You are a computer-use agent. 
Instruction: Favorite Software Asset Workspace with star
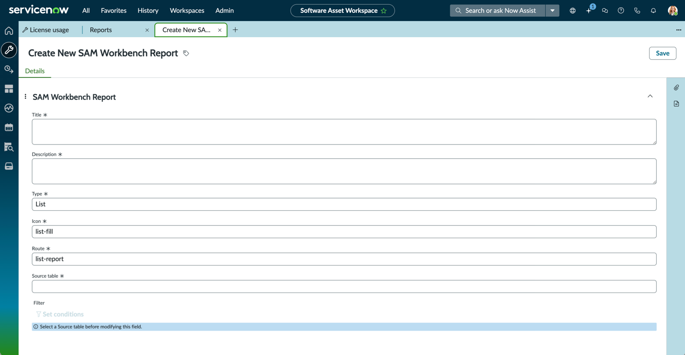pyautogui.click(x=384, y=11)
